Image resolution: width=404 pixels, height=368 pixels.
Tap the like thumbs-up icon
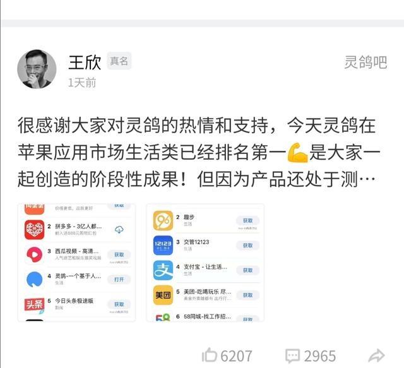(x=209, y=355)
